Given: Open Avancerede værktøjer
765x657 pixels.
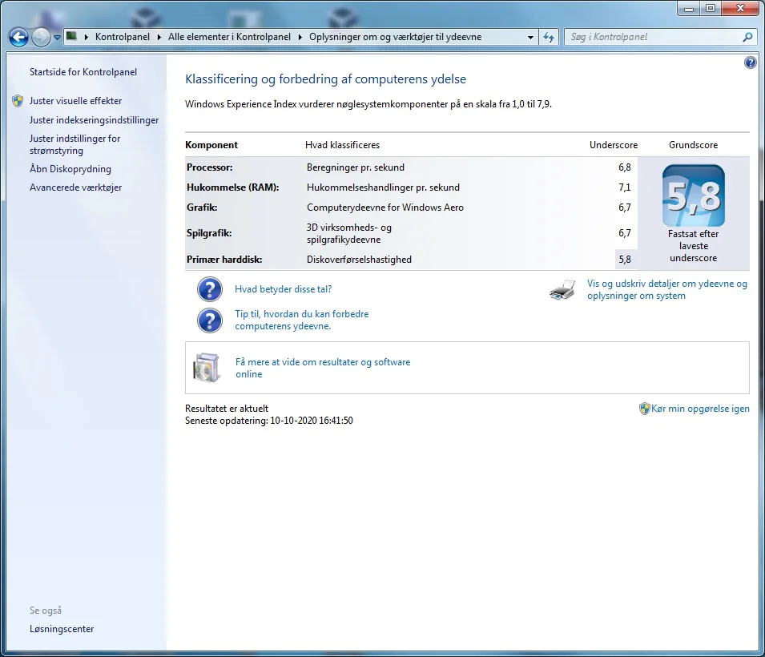Looking at the screenshot, I should 75,187.
